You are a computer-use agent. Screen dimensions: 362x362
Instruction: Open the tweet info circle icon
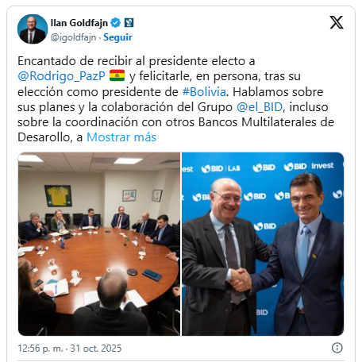pos(337,348)
